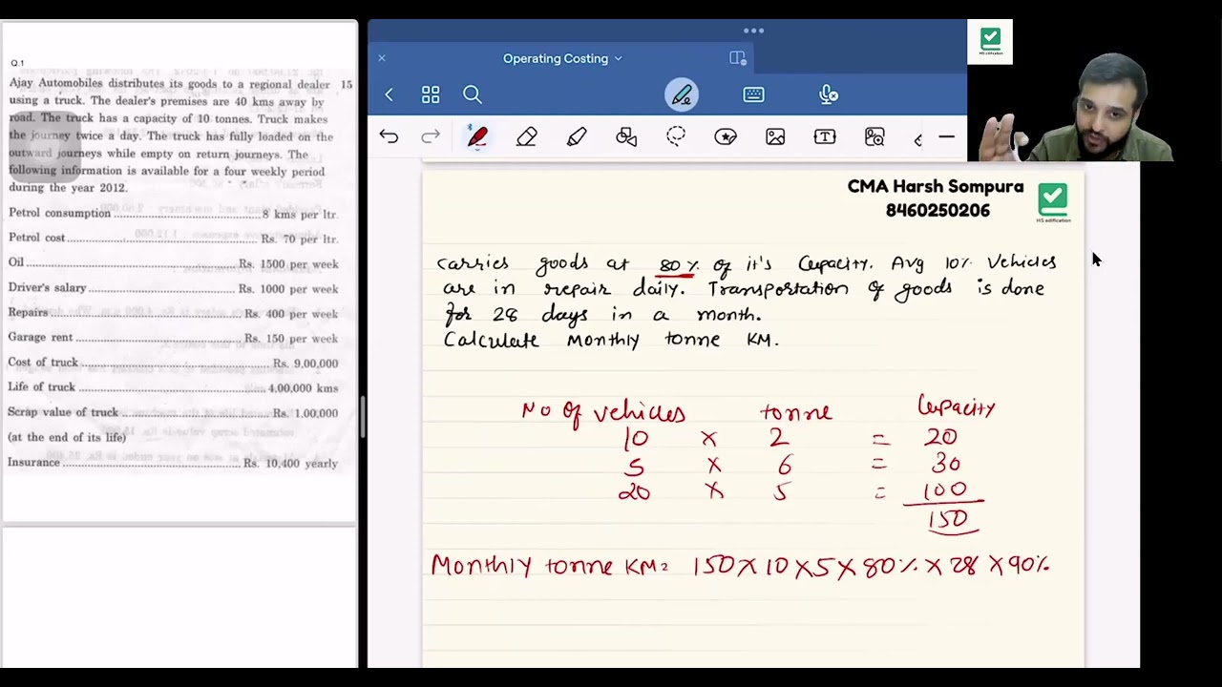Toggle the audio recording microphone
The width and height of the screenshot is (1222, 687).
coord(829,94)
